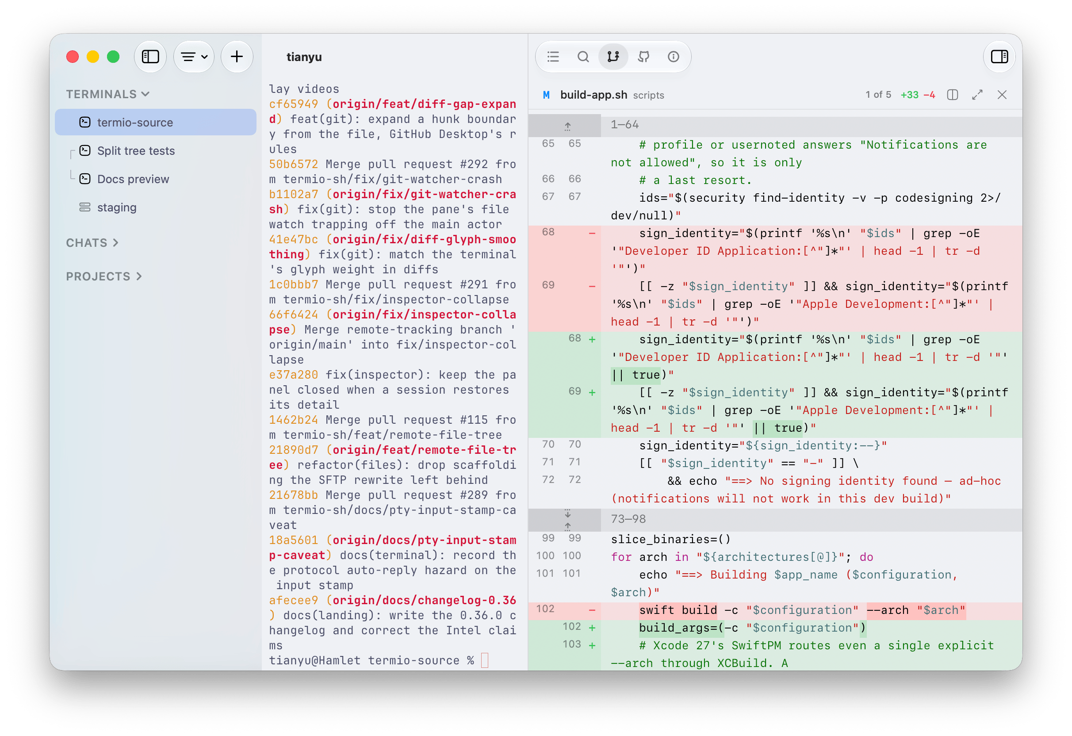Click the terminal prompt cursor
This screenshot has width=1072, height=736.
pos(484,660)
